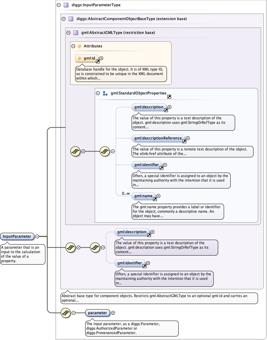Collapse gml:AbstractGMLType restriction base
The height and width of the screenshot is (340, 267).
[x=68, y=33]
